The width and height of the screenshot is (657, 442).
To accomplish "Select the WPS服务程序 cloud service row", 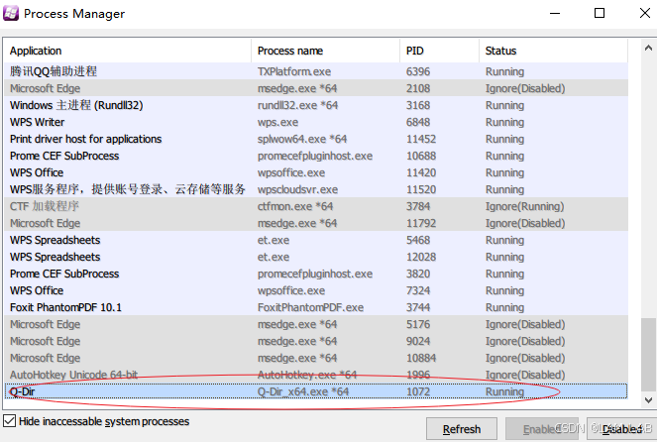I will coord(316,189).
